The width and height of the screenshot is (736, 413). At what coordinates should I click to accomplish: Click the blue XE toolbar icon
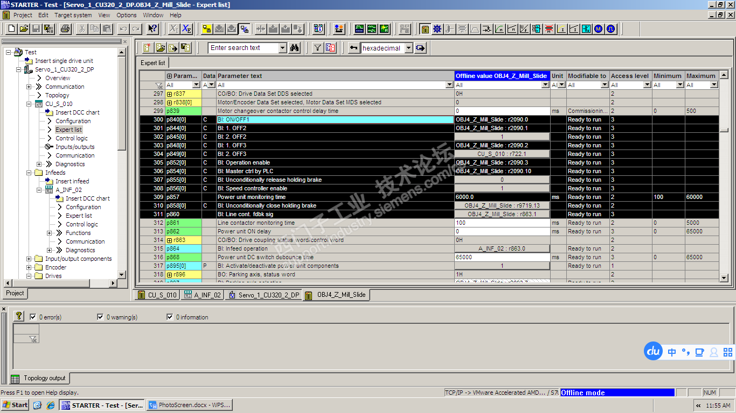tap(186, 29)
